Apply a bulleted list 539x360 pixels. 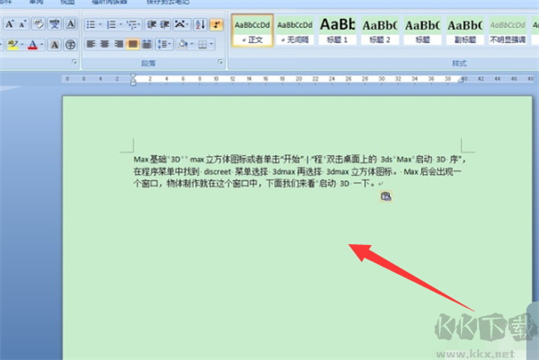[91, 24]
